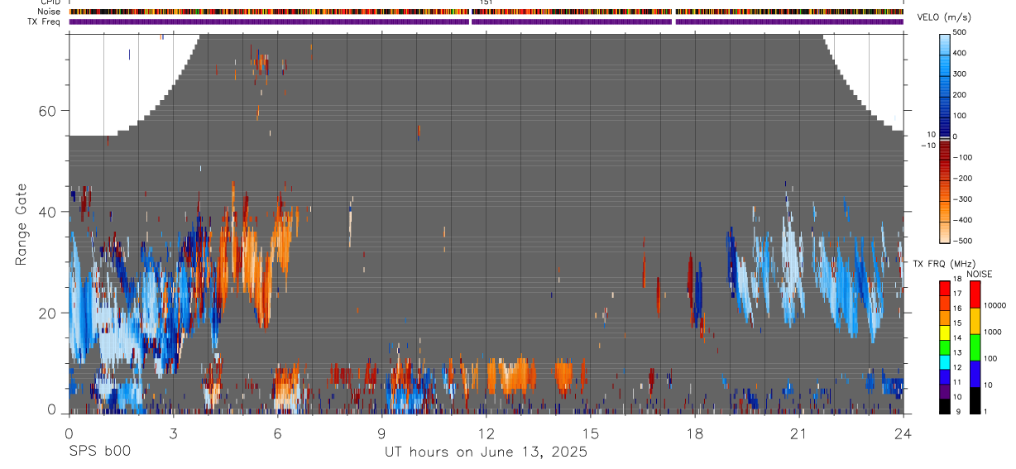Click the UT hours on June 13, 2025 label
Screen dimensions: 1016x469
pyautogui.click(x=486, y=452)
